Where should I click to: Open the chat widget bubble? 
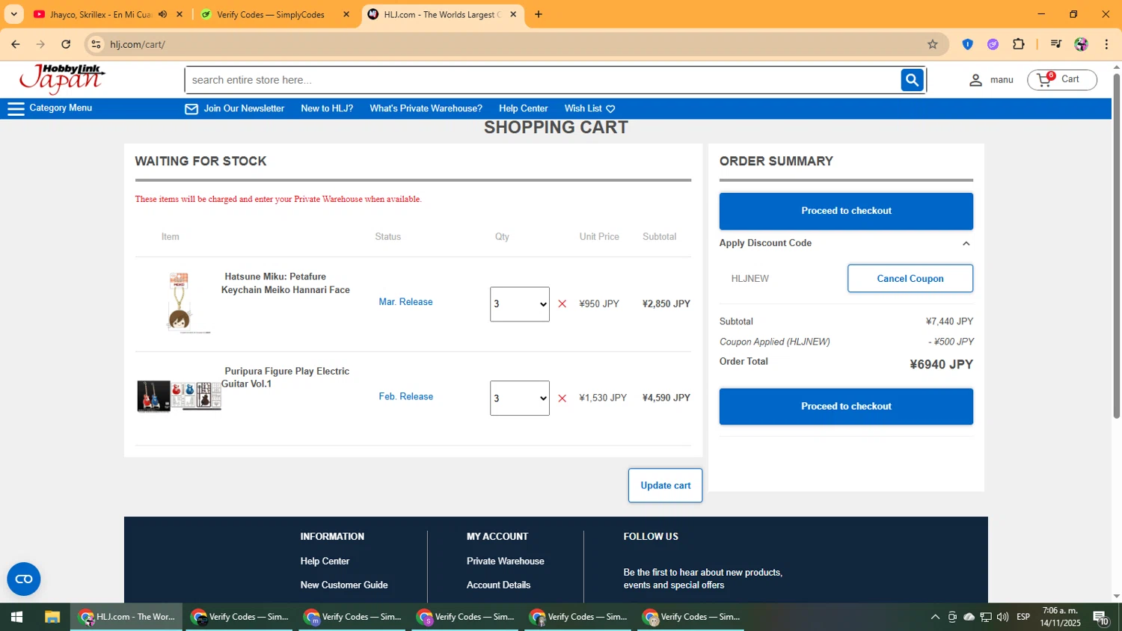point(24,579)
